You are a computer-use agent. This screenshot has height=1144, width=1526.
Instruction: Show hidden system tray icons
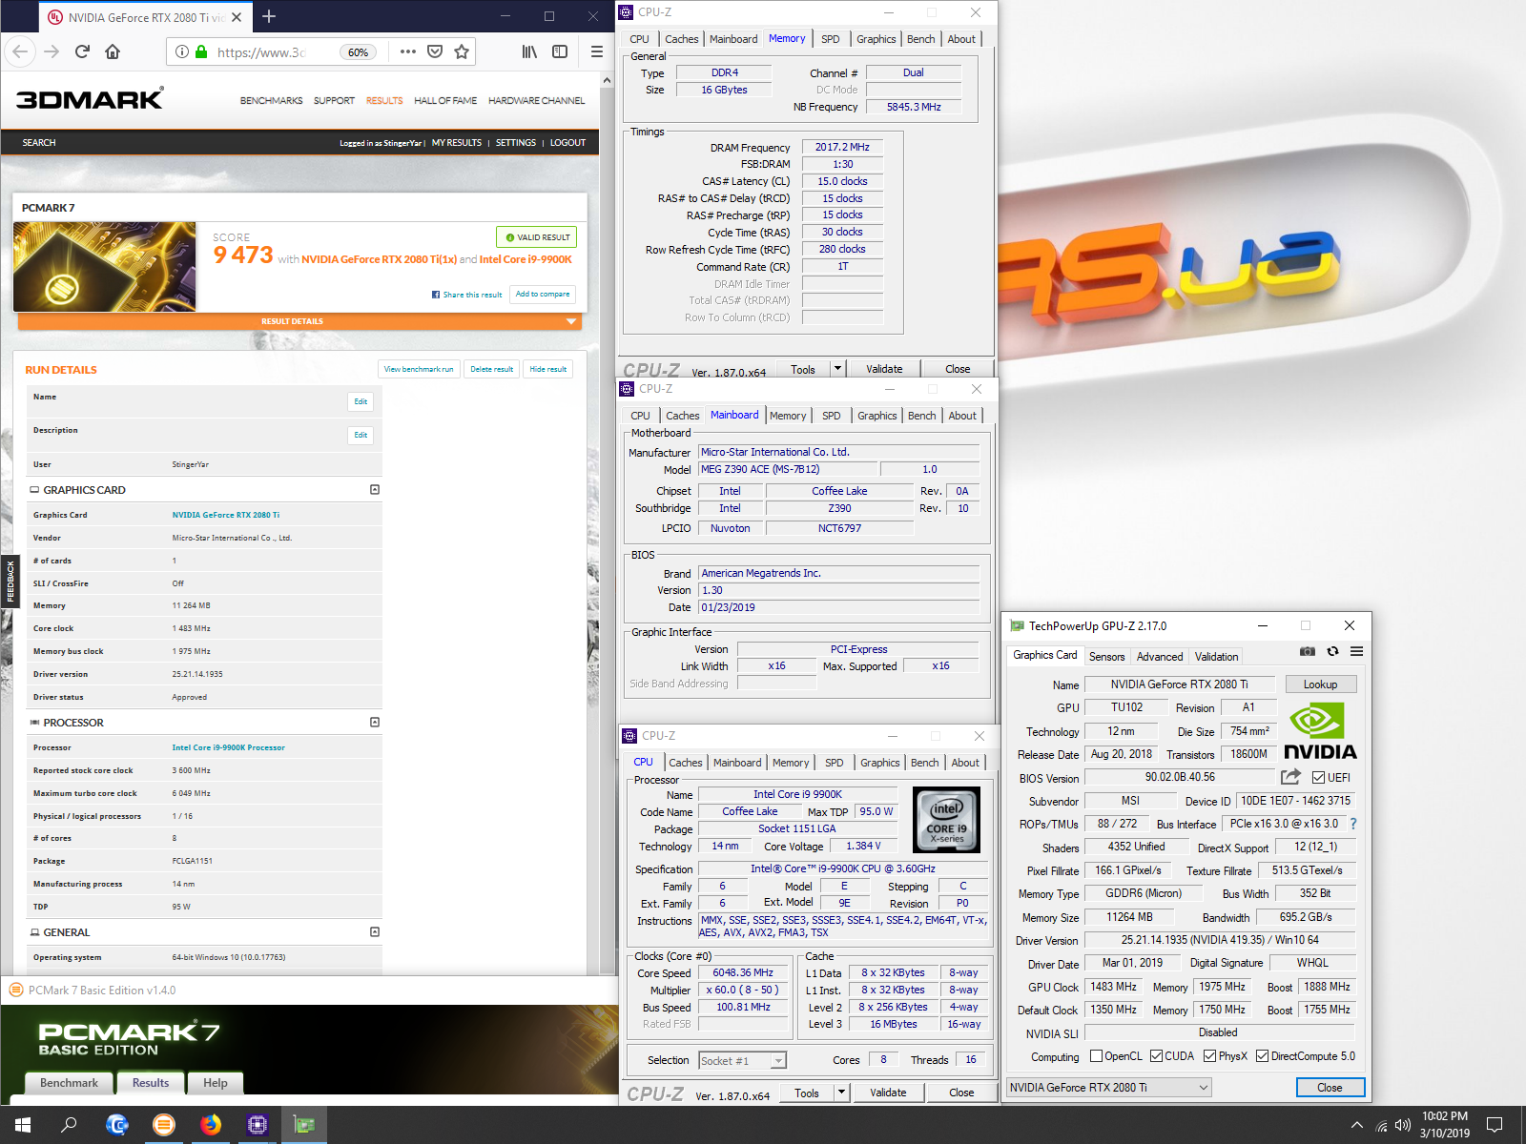coord(1356,1125)
